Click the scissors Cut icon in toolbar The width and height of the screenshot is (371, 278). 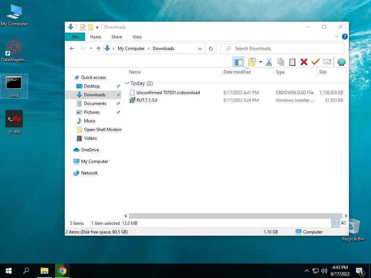[269, 62]
